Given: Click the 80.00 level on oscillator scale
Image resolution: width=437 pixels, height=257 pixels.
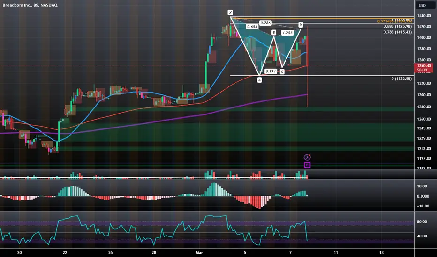Looking at the screenshot, I should [x=422, y=221].
